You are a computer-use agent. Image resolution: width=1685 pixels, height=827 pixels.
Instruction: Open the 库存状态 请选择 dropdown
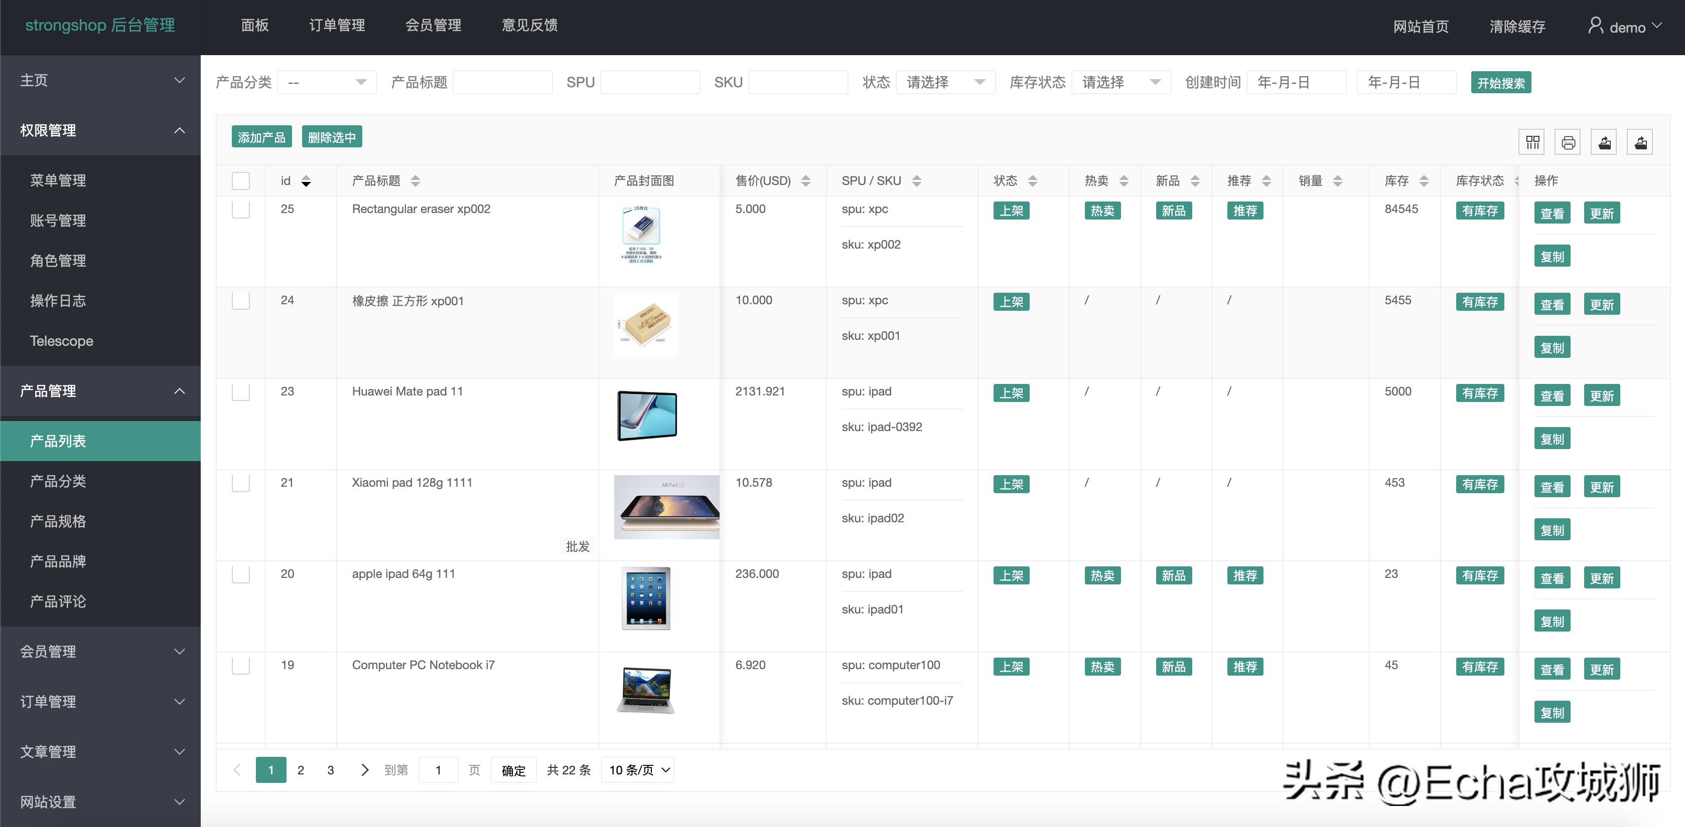(1120, 82)
